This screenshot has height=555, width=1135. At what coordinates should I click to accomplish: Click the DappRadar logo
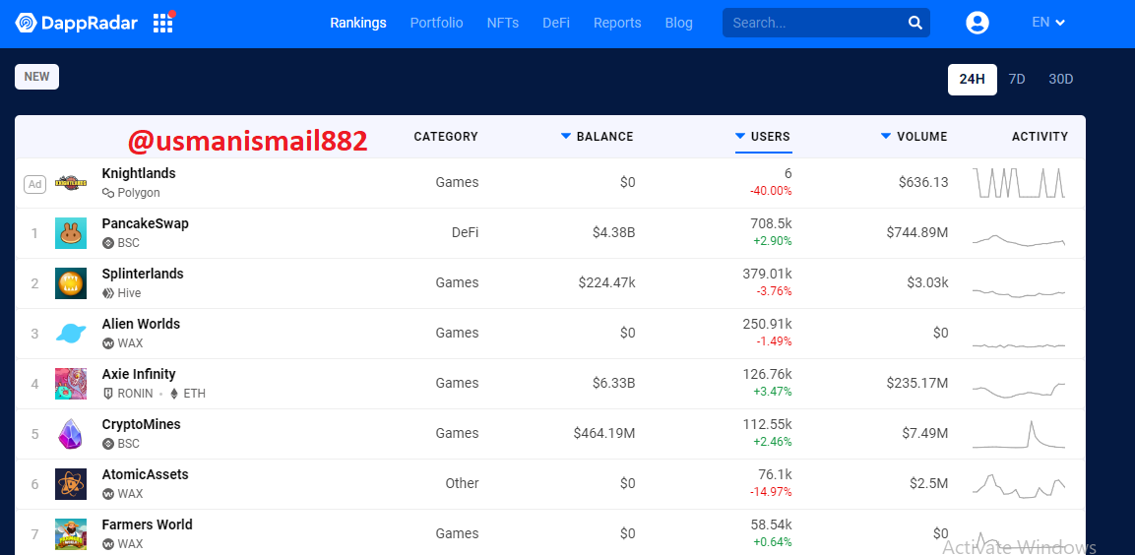pyautogui.click(x=76, y=24)
